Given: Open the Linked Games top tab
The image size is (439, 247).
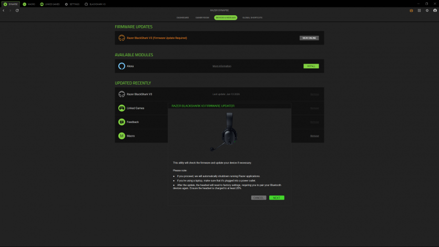Looking at the screenshot, I should pos(50,4).
